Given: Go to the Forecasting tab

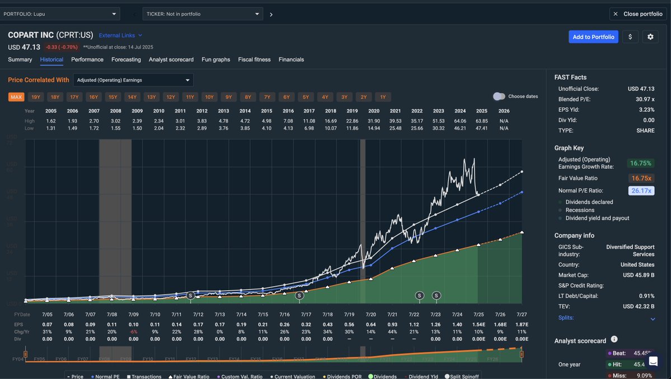Looking at the screenshot, I should (x=126, y=59).
